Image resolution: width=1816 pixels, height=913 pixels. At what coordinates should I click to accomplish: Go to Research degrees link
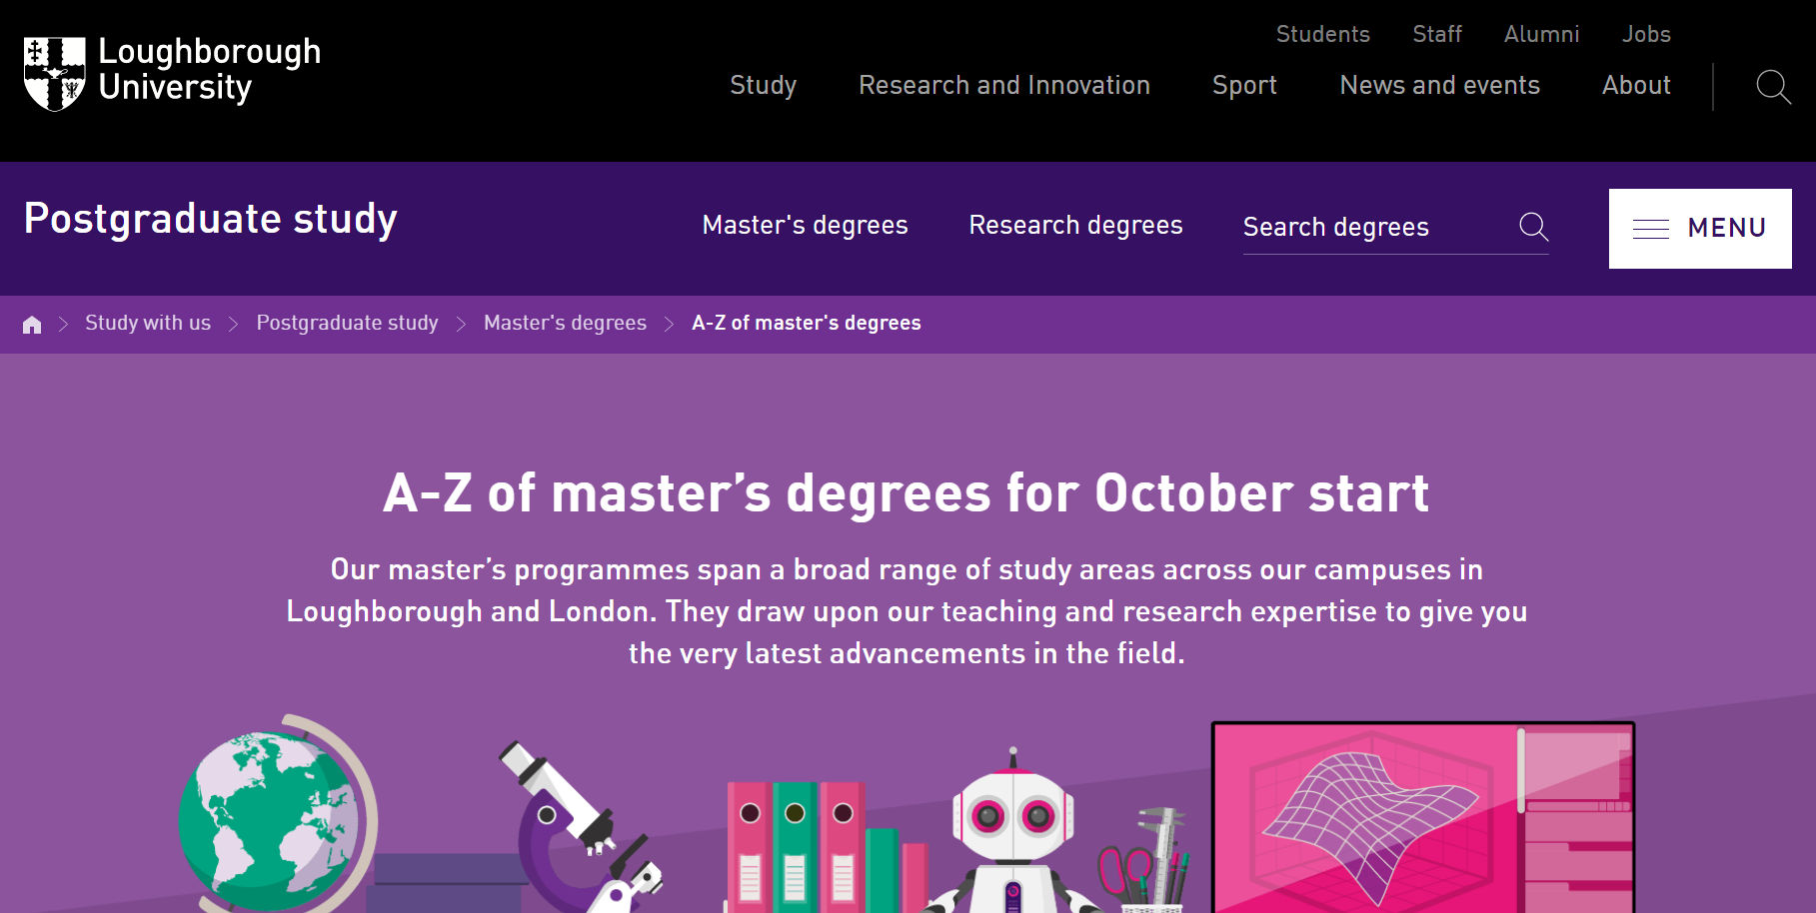coord(1075,226)
